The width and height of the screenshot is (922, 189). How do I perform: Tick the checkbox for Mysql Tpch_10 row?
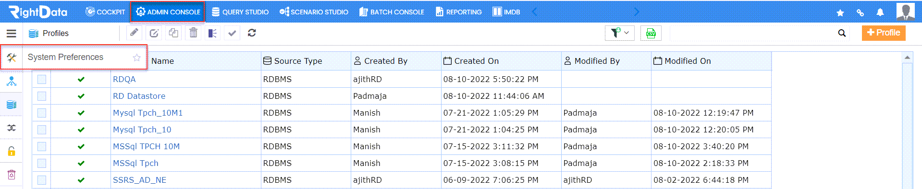[42, 130]
